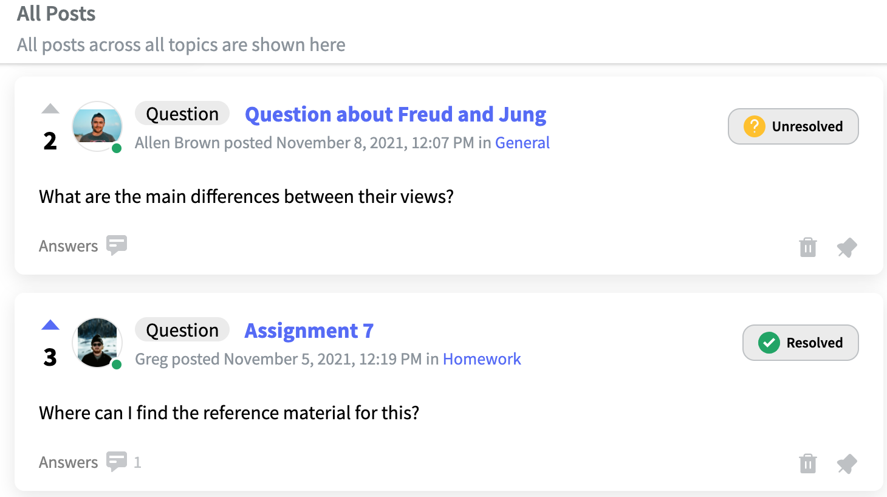Pin the Assignment 7 post
This screenshot has height=497, width=887.
click(x=847, y=464)
